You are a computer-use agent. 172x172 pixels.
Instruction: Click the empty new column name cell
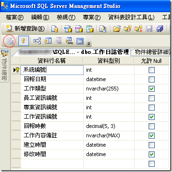point(52,164)
